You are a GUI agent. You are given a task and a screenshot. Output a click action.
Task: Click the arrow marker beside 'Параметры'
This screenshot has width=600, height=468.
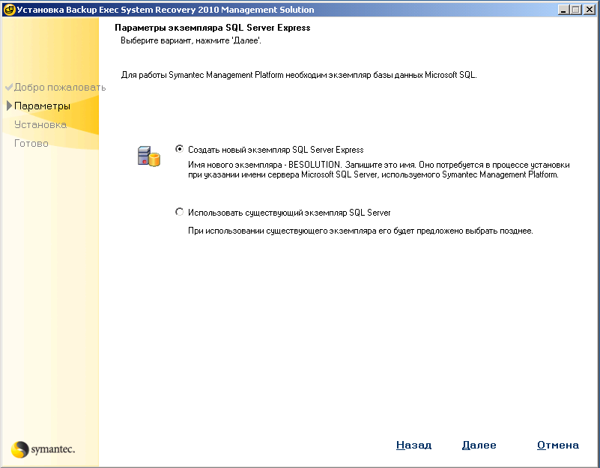tap(10, 106)
